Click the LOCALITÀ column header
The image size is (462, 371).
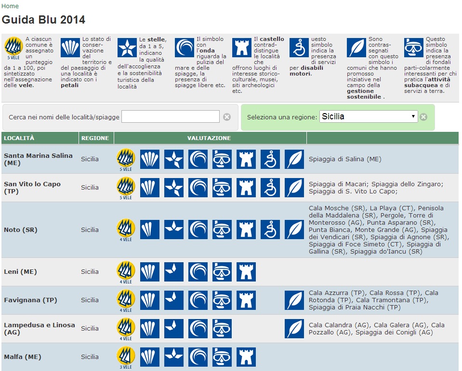point(19,138)
